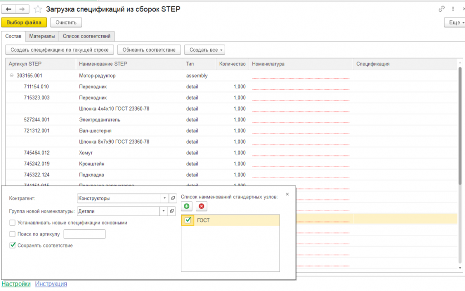Open the Контрагент dropdown arrow
Screen dimensions: 465x291
tap(164, 198)
